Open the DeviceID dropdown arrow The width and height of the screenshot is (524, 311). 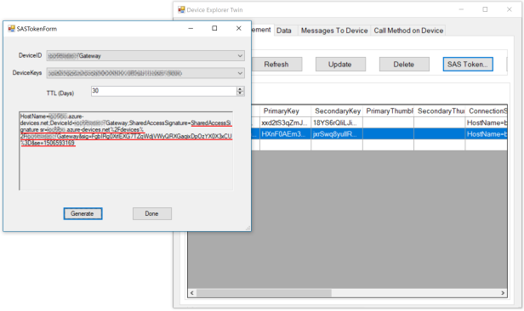click(240, 56)
